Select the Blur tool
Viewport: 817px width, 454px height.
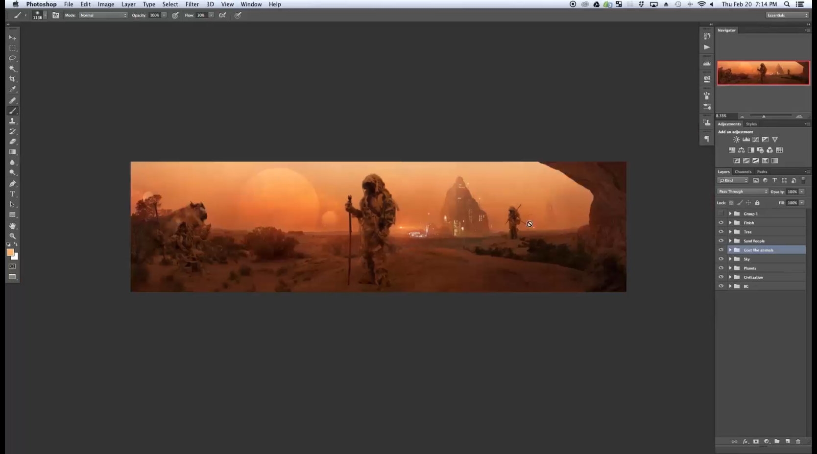pyautogui.click(x=12, y=162)
